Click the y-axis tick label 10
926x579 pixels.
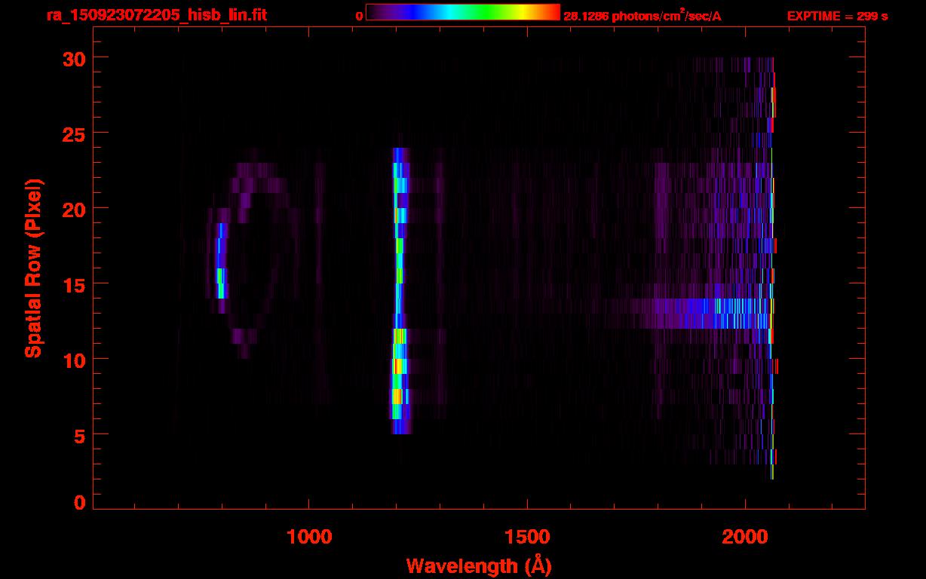point(73,360)
